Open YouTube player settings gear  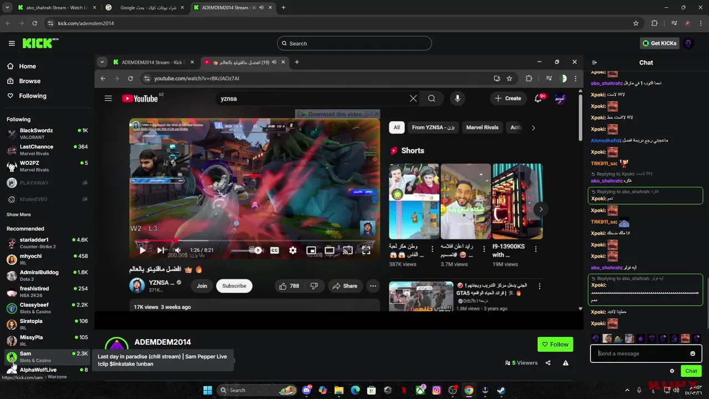click(x=292, y=250)
